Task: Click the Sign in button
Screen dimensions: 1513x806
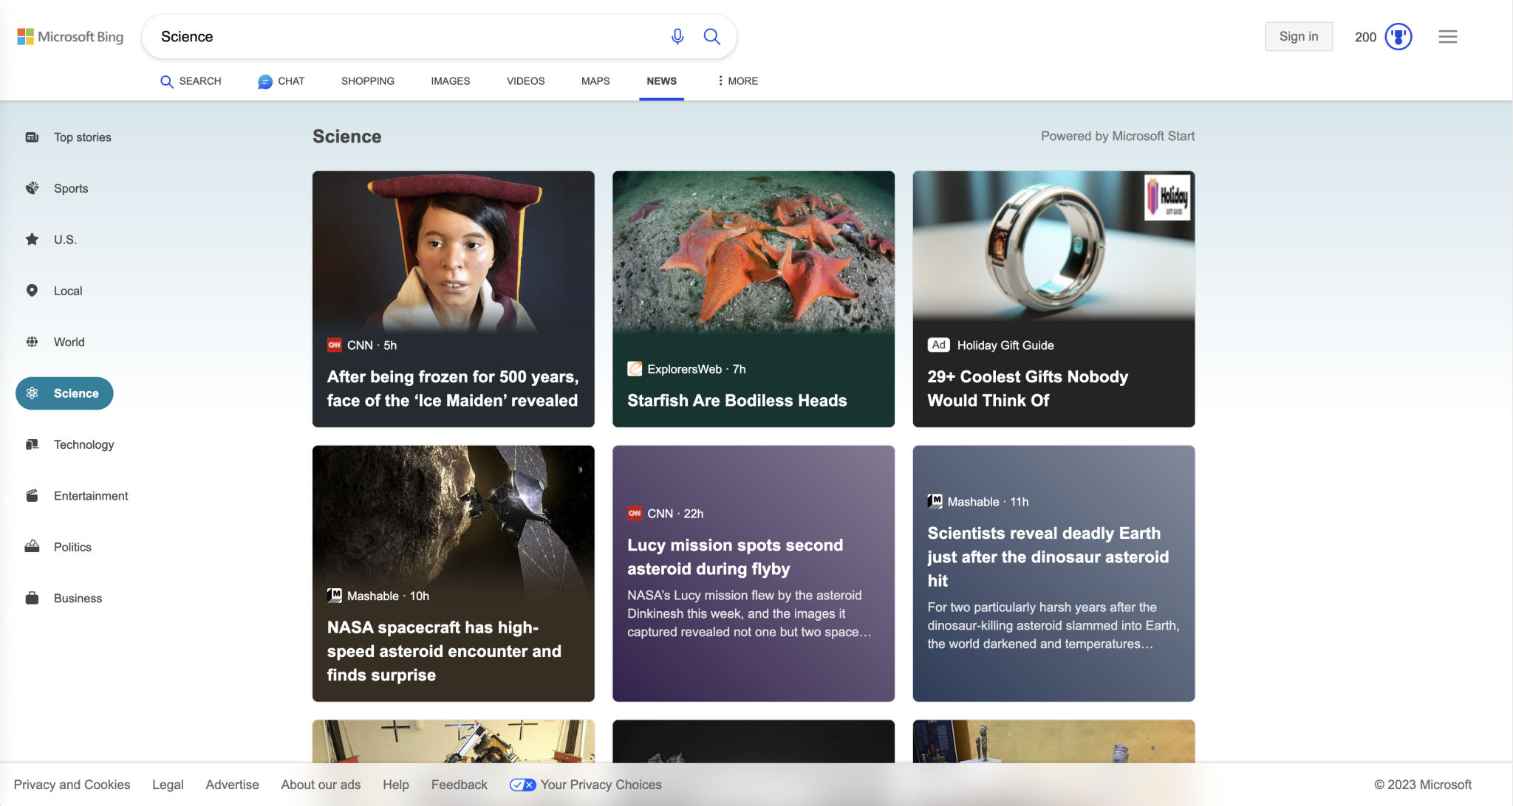Action: [1299, 36]
